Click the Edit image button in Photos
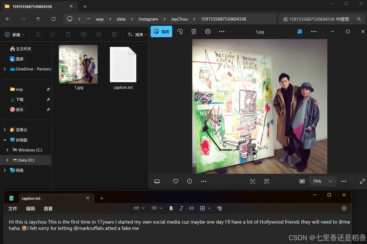Image resolution: width=367 pixels, height=244 pixels. pos(161,32)
